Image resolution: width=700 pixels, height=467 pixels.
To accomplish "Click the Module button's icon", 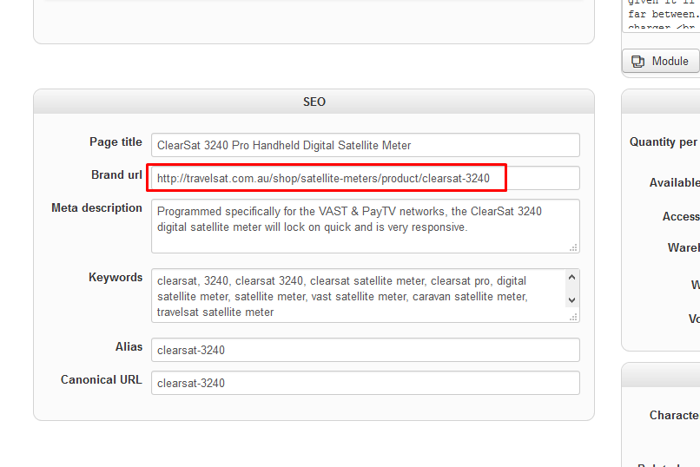I will pyautogui.click(x=638, y=62).
